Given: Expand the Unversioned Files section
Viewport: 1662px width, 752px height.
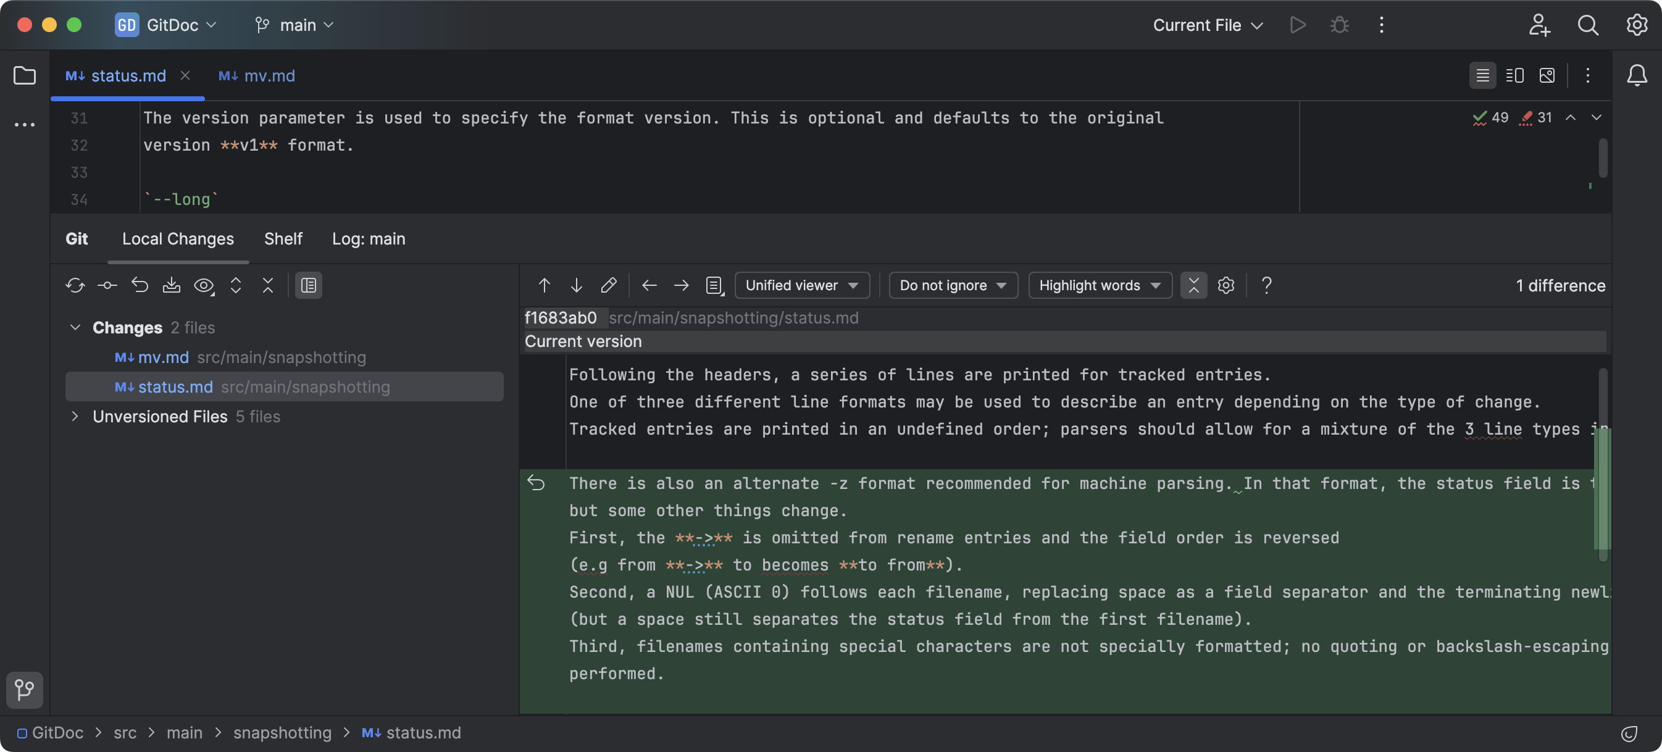Looking at the screenshot, I should [x=75, y=417].
